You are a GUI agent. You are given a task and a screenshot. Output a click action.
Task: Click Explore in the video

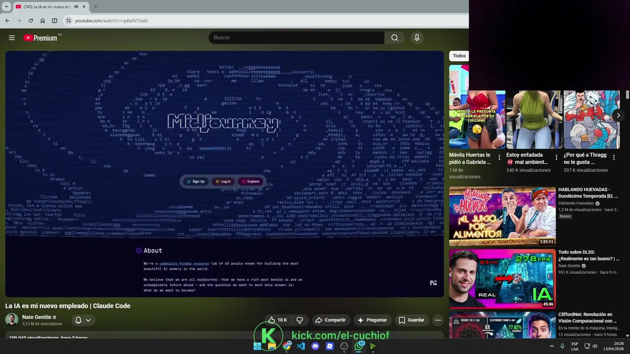[250, 181]
